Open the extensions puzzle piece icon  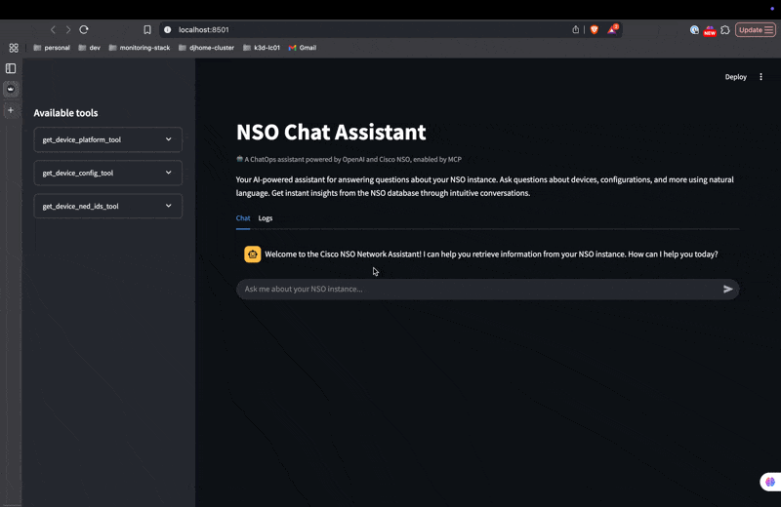725,30
